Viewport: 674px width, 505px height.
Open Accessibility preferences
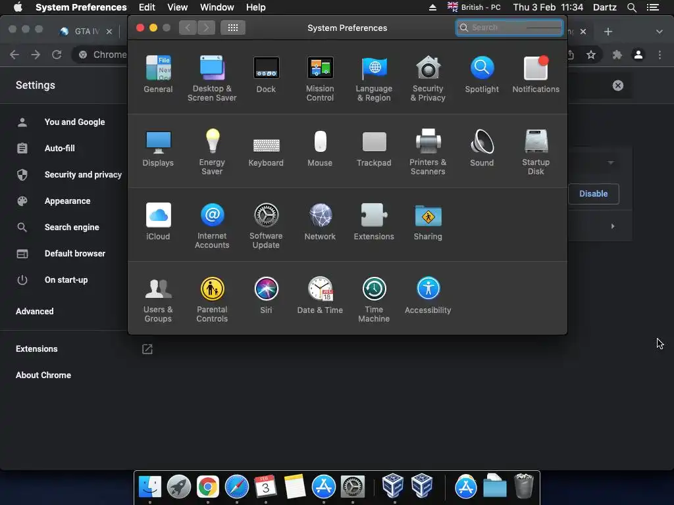click(x=428, y=295)
